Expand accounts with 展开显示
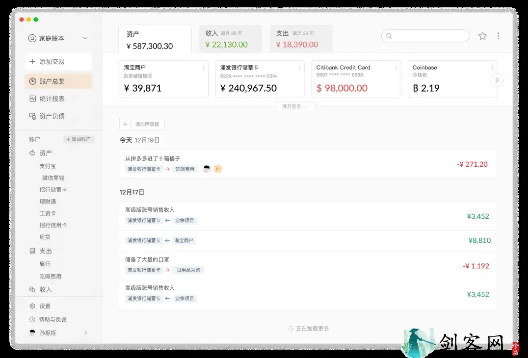 [x=295, y=106]
